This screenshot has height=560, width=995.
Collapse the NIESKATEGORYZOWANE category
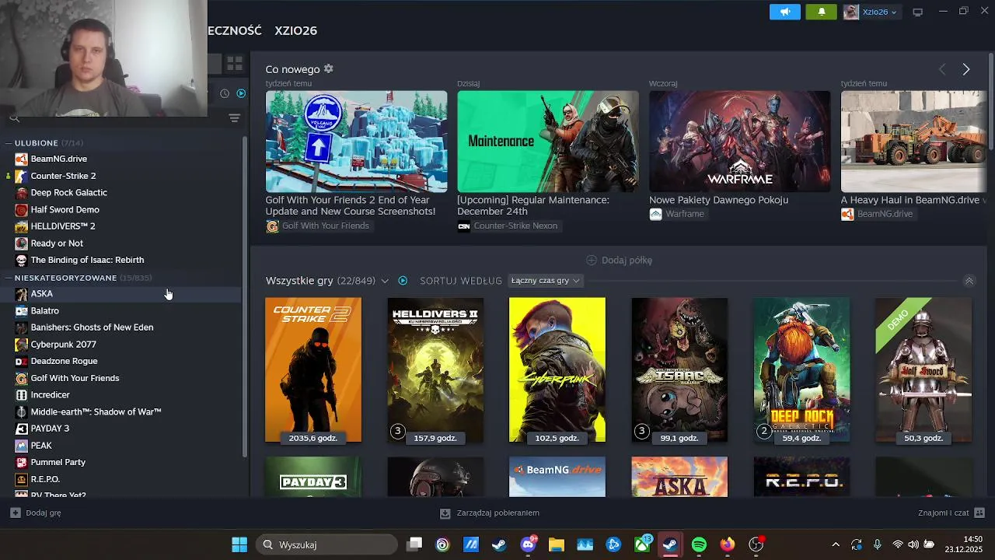point(8,278)
